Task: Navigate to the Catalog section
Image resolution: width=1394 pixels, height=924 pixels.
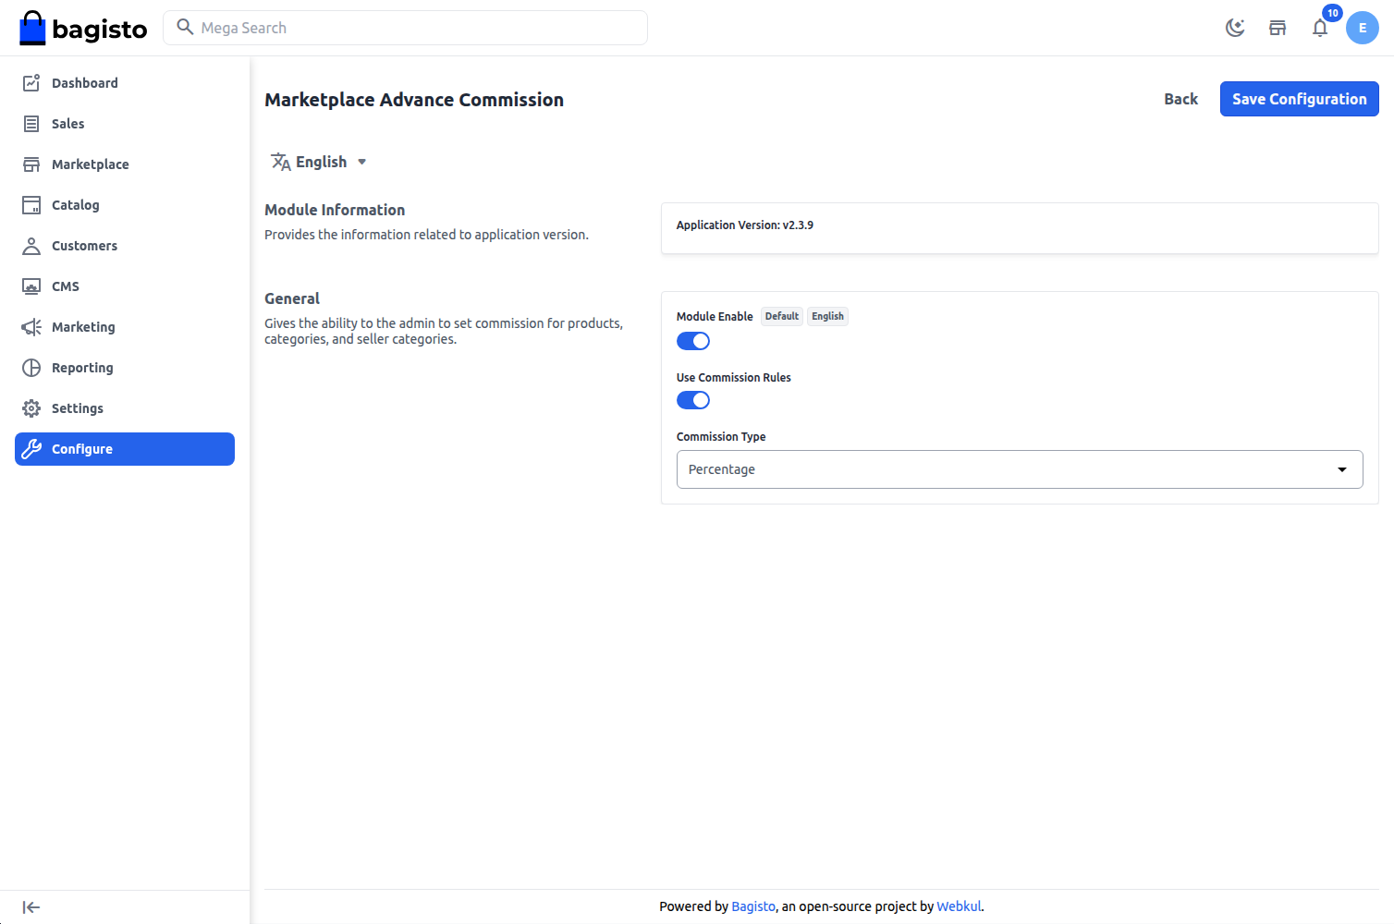Action: (75, 204)
